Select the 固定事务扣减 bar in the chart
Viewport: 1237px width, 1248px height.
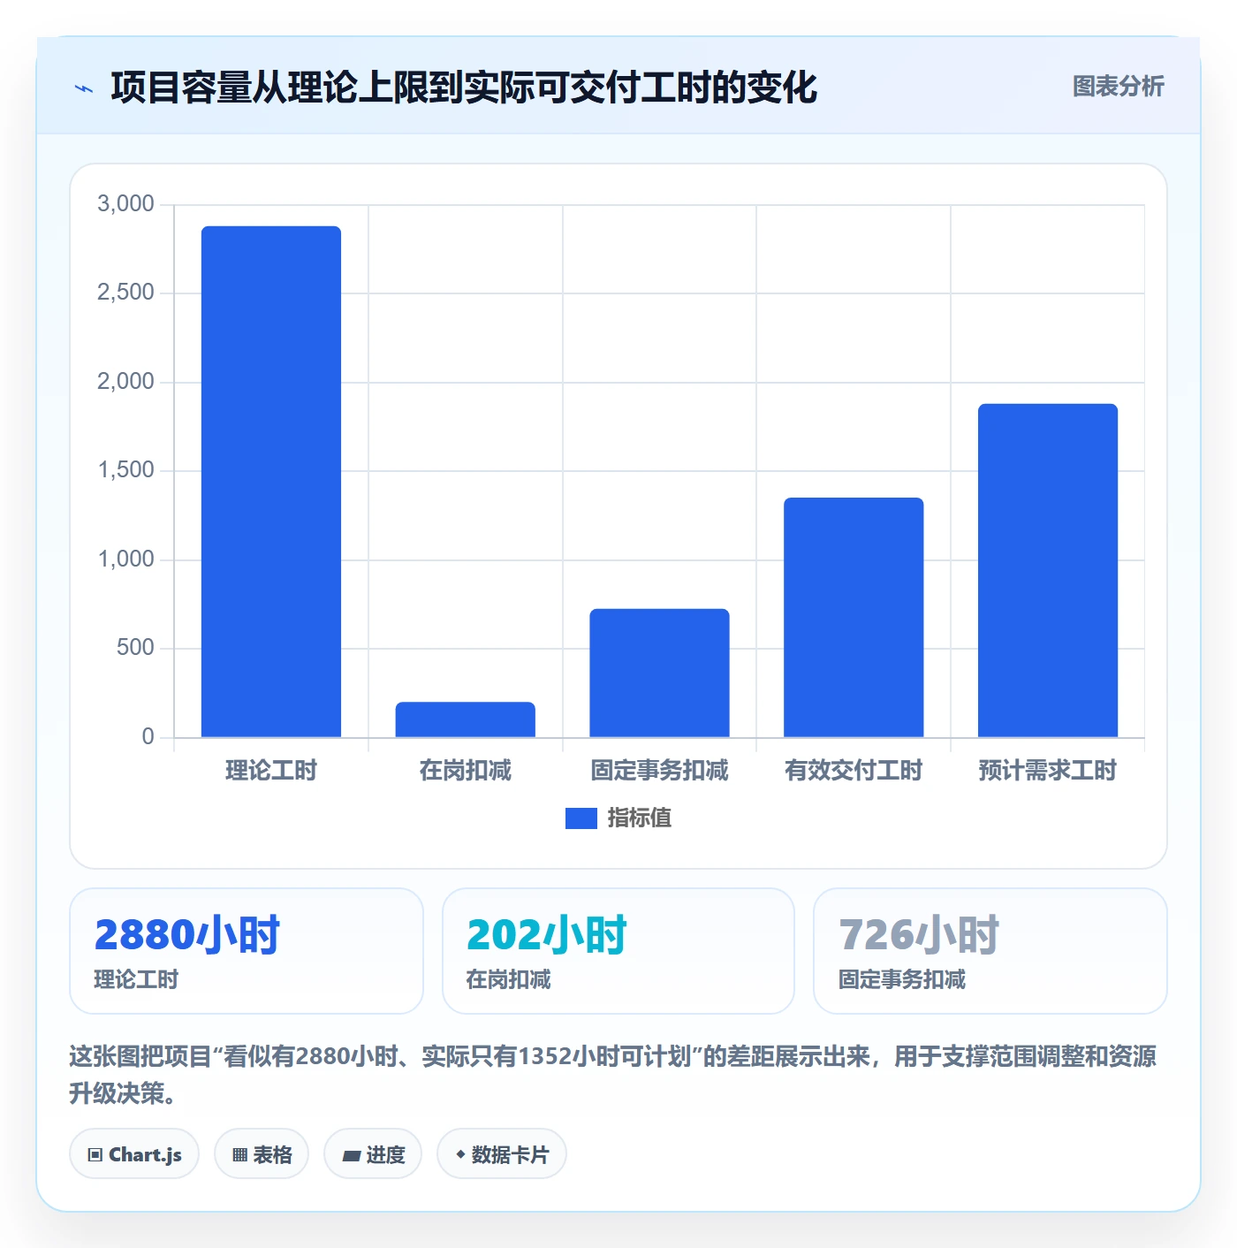[659, 673]
